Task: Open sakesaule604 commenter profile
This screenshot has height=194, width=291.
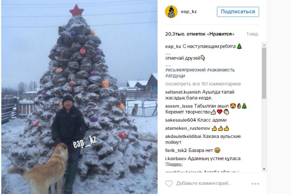Action: 180,120
